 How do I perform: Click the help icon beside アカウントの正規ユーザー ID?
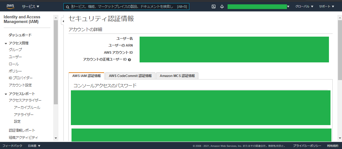[129, 60]
